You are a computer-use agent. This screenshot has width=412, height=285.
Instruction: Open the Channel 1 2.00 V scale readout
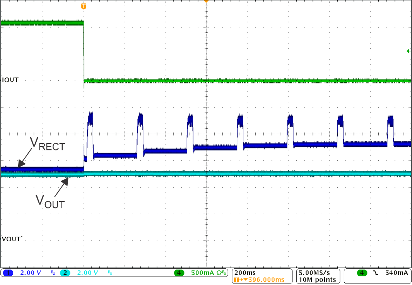click(x=31, y=273)
